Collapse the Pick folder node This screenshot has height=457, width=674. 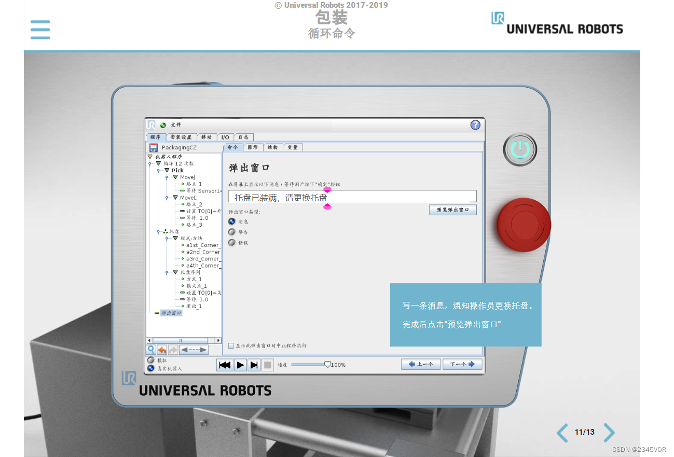pos(167,170)
